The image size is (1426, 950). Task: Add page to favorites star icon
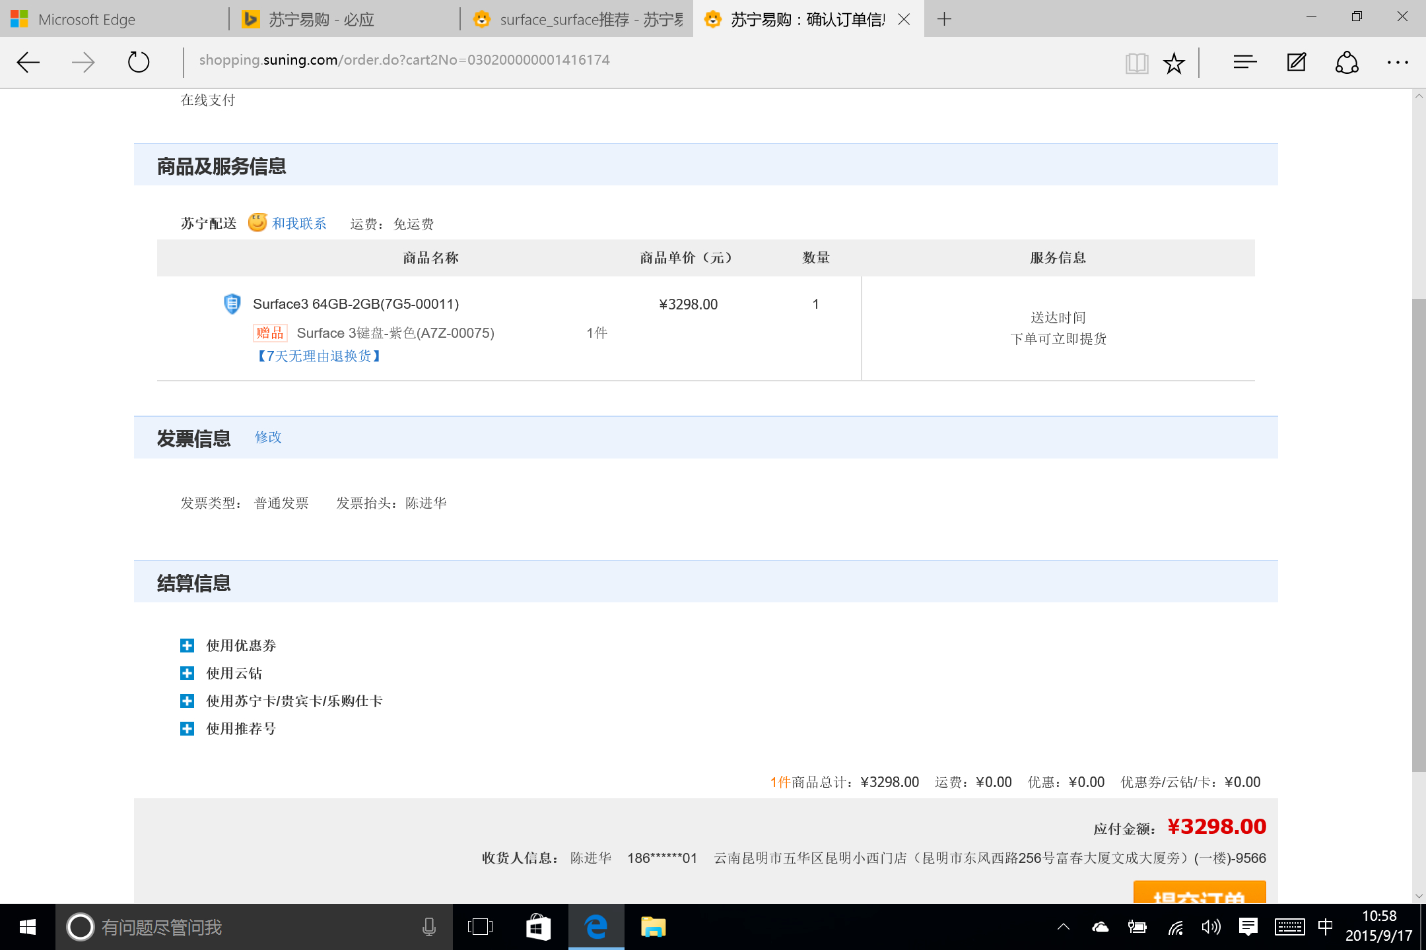click(1174, 63)
